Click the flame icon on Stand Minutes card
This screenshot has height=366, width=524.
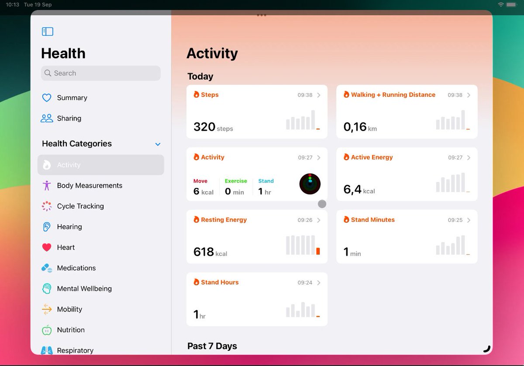346,220
